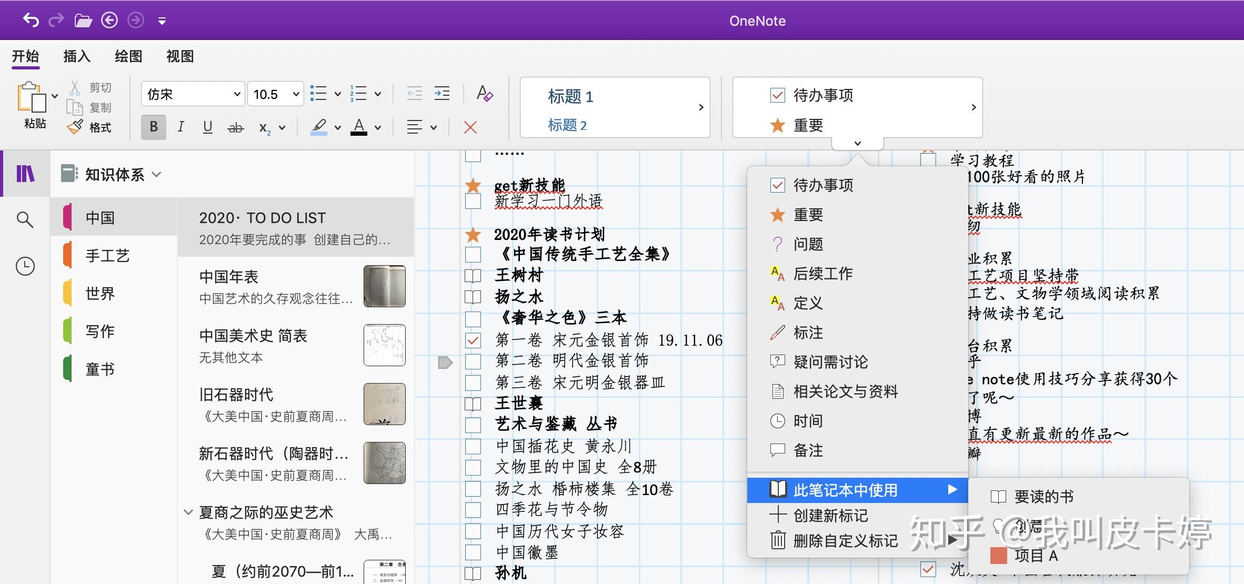Decrease indent of the paragraph
Image resolution: width=1244 pixels, height=584 pixels.
coord(415,94)
